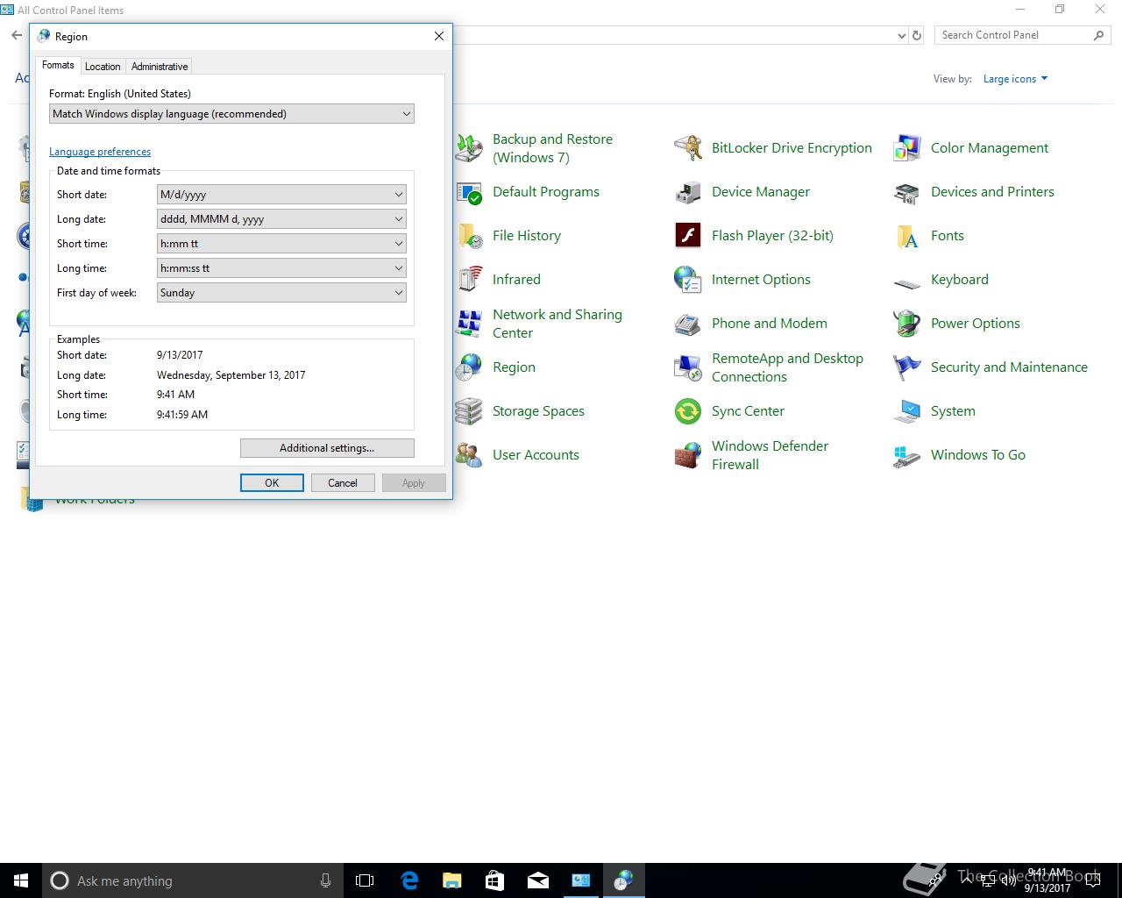Open the Default Programs icon
The image size is (1122, 898).
tap(469, 192)
